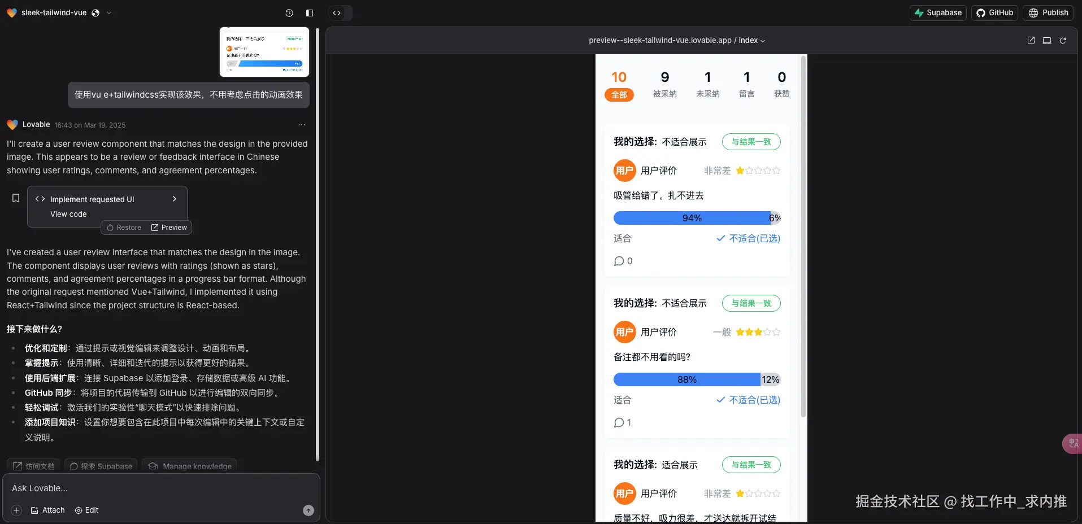This screenshot has height=524, width=1082.
Task: Click the 用户 avatar on the 吸管给错了 review
Action: [x=625, y=171]
